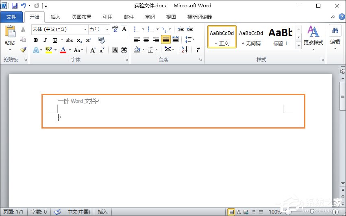Select the 标题 1 style
The width and height of the screenshot is (346, 216).
click(x=281, y=37)
